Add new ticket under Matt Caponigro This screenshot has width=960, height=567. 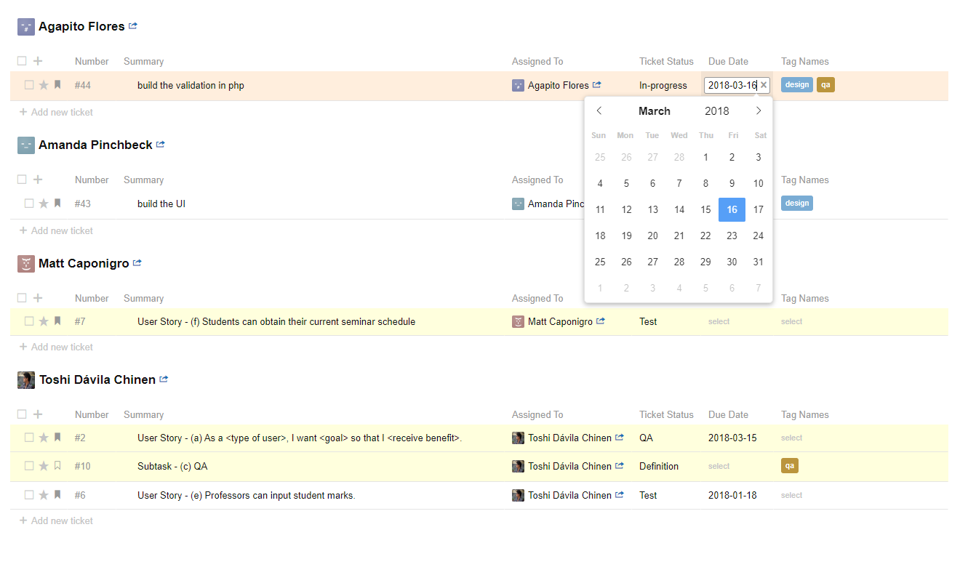point(56,347)
